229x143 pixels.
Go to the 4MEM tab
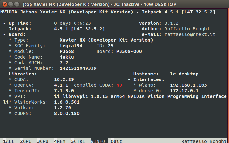coord(59,141)
